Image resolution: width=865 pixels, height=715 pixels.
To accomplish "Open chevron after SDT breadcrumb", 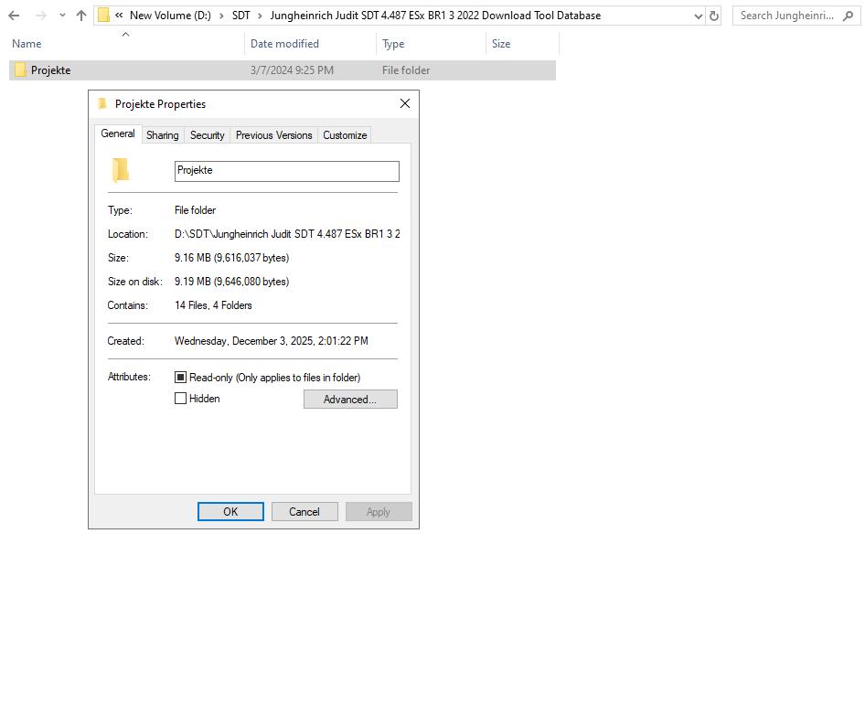I will point(260,16).
